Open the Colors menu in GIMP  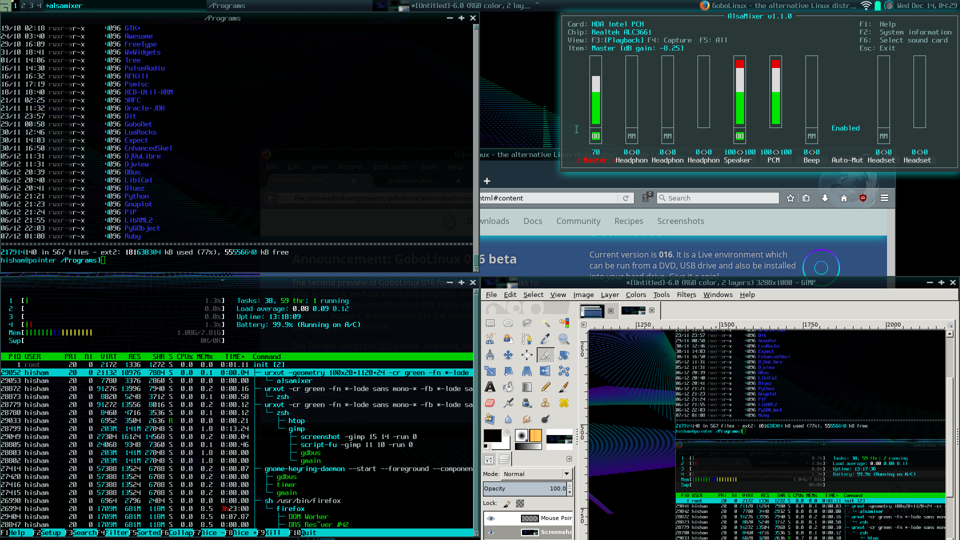coord(635,295)
